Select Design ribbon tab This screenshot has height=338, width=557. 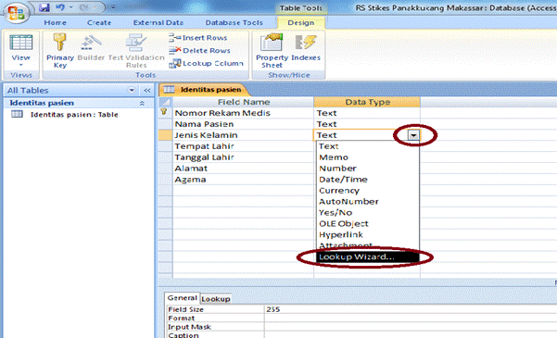click(301, 23)
